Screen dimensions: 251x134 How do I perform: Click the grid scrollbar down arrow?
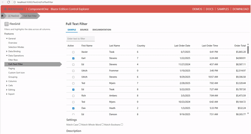(x=248, y=113)
